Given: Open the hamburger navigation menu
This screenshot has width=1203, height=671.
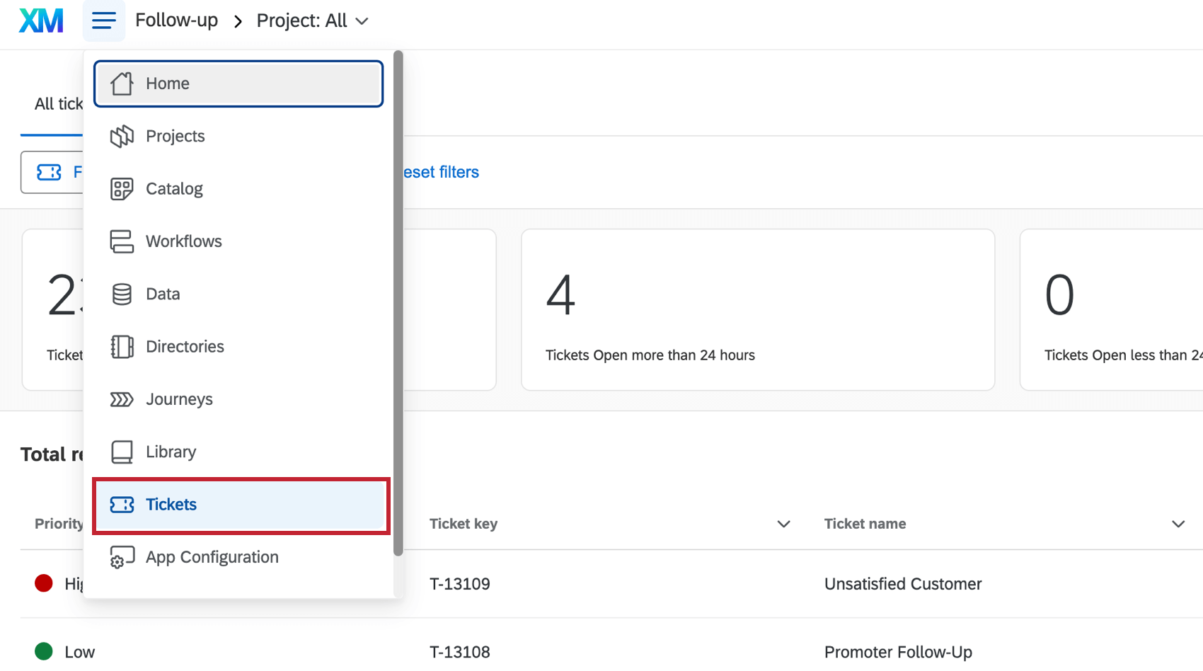Looking at the screenshot, I should [103, 20].
